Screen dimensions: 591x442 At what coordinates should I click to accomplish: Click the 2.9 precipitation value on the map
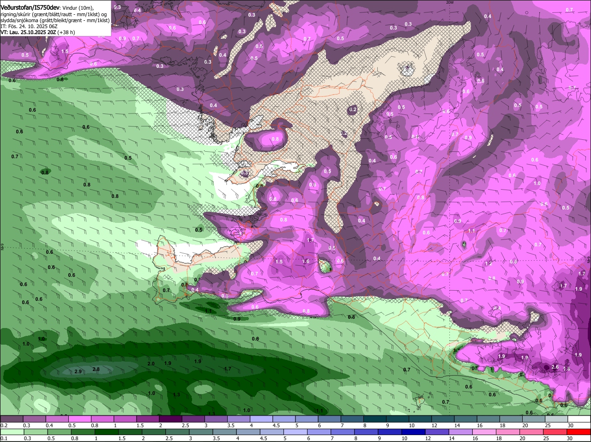pos(78,371)
